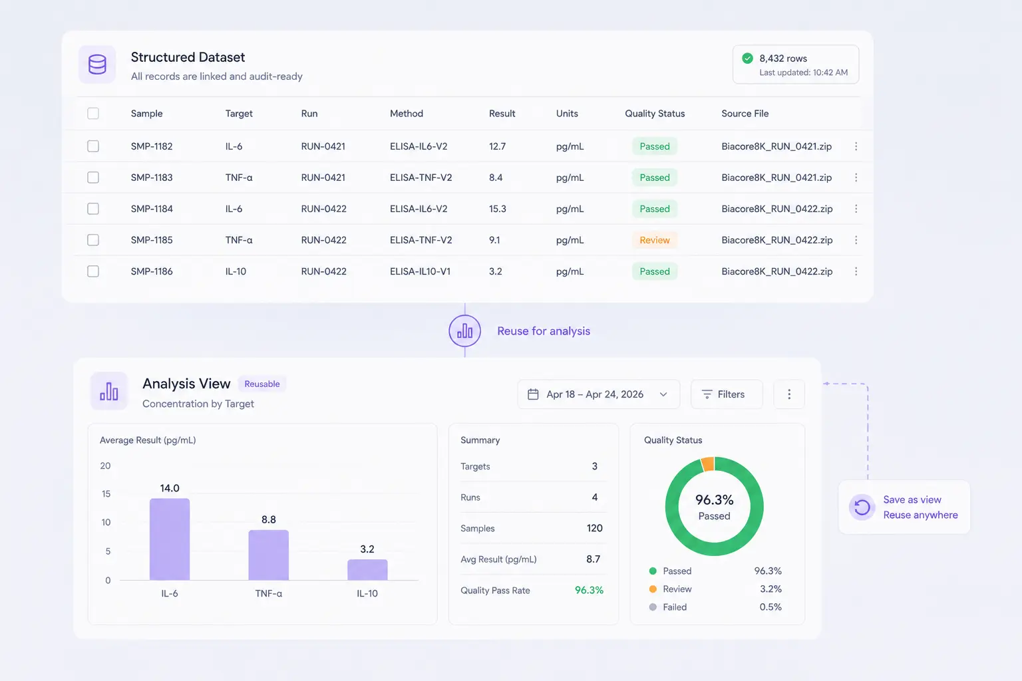This screenshot has width=1022, height=681.
Task: Click the Review 3.2% legend value
Action: point(770,589)
